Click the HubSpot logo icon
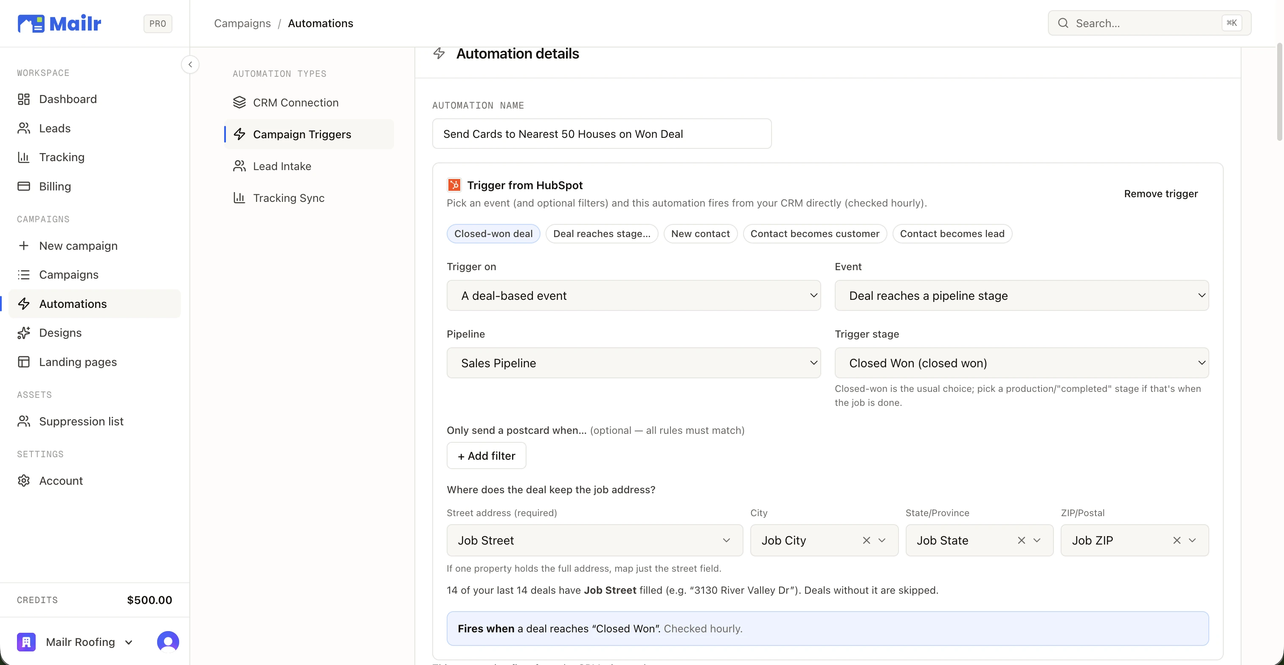Viewport: 1284px width, 665px height. coord(454,185)
